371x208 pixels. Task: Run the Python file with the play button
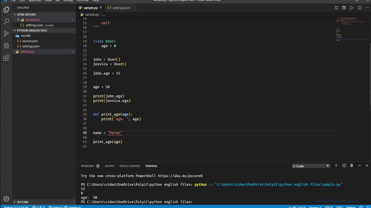tap(352, 8)
